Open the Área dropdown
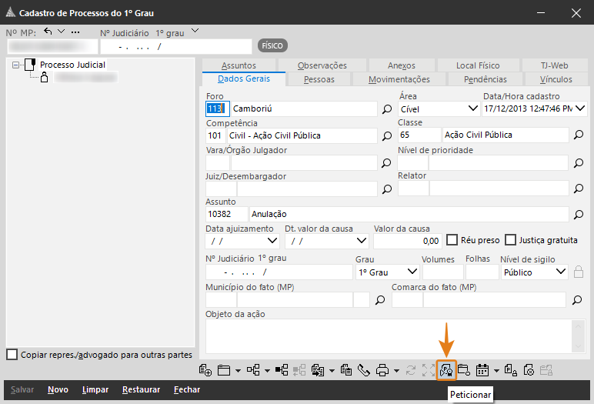This screenshot has width=594, height=404. coord(472,109)
